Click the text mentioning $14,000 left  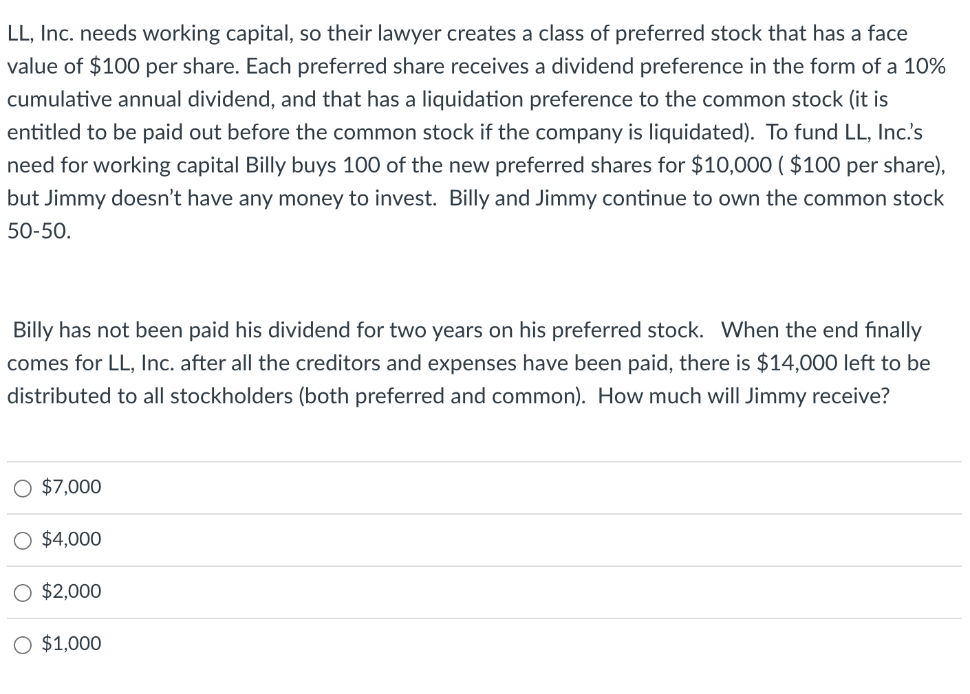coord(798,363)
